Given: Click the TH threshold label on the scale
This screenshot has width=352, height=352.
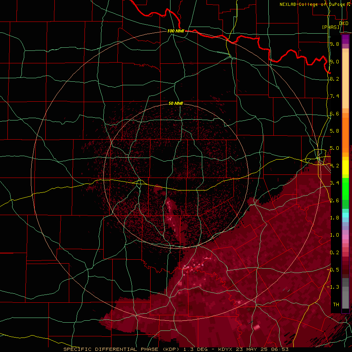Looking at the screenshot, I should (336, 305).
